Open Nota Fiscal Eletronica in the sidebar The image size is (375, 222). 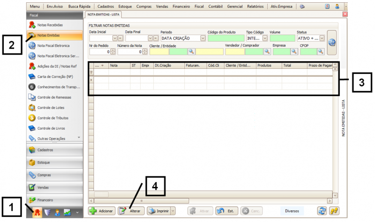(53, 46)
